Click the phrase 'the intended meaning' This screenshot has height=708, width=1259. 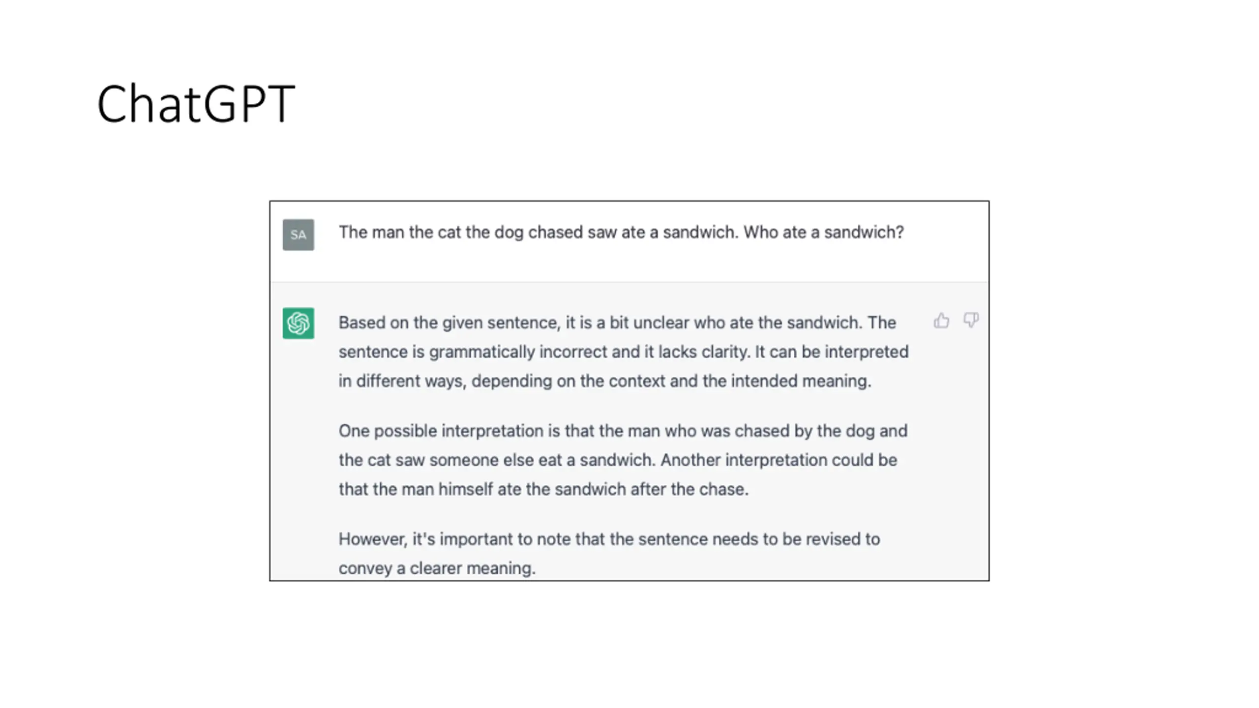point(786,381)
